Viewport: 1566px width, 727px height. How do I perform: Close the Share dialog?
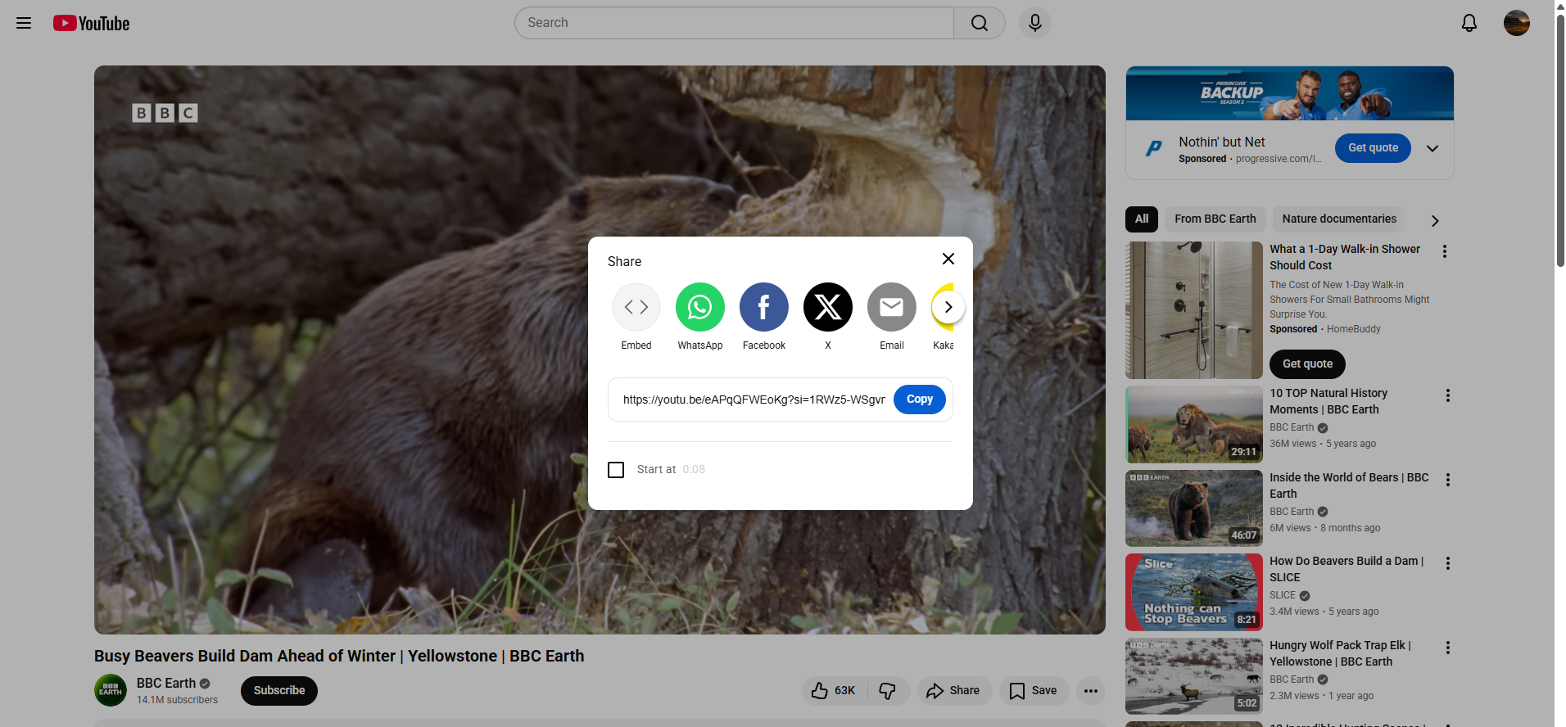[x=948, y=259]
